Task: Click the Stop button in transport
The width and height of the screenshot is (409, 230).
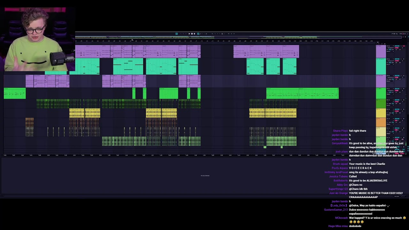Action: pos(192,34)
